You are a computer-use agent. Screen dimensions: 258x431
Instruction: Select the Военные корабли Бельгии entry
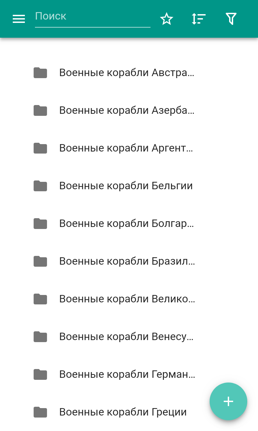pos(126,186)
